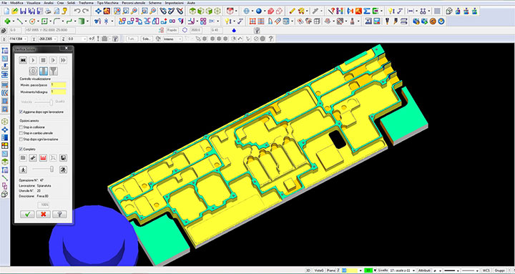Viewport: 515px width, 274px height.
Task: Click the pencil attribute icon
Action: (x=292, y=11)
